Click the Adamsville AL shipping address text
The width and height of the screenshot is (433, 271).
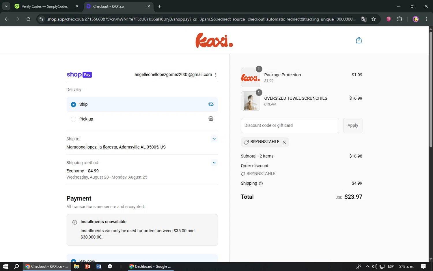pos(116,147)
